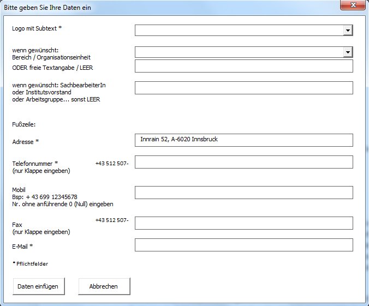Click the Fußzeile section label
This screenshot has width=369, height=306.
click(x=23, y=124)
